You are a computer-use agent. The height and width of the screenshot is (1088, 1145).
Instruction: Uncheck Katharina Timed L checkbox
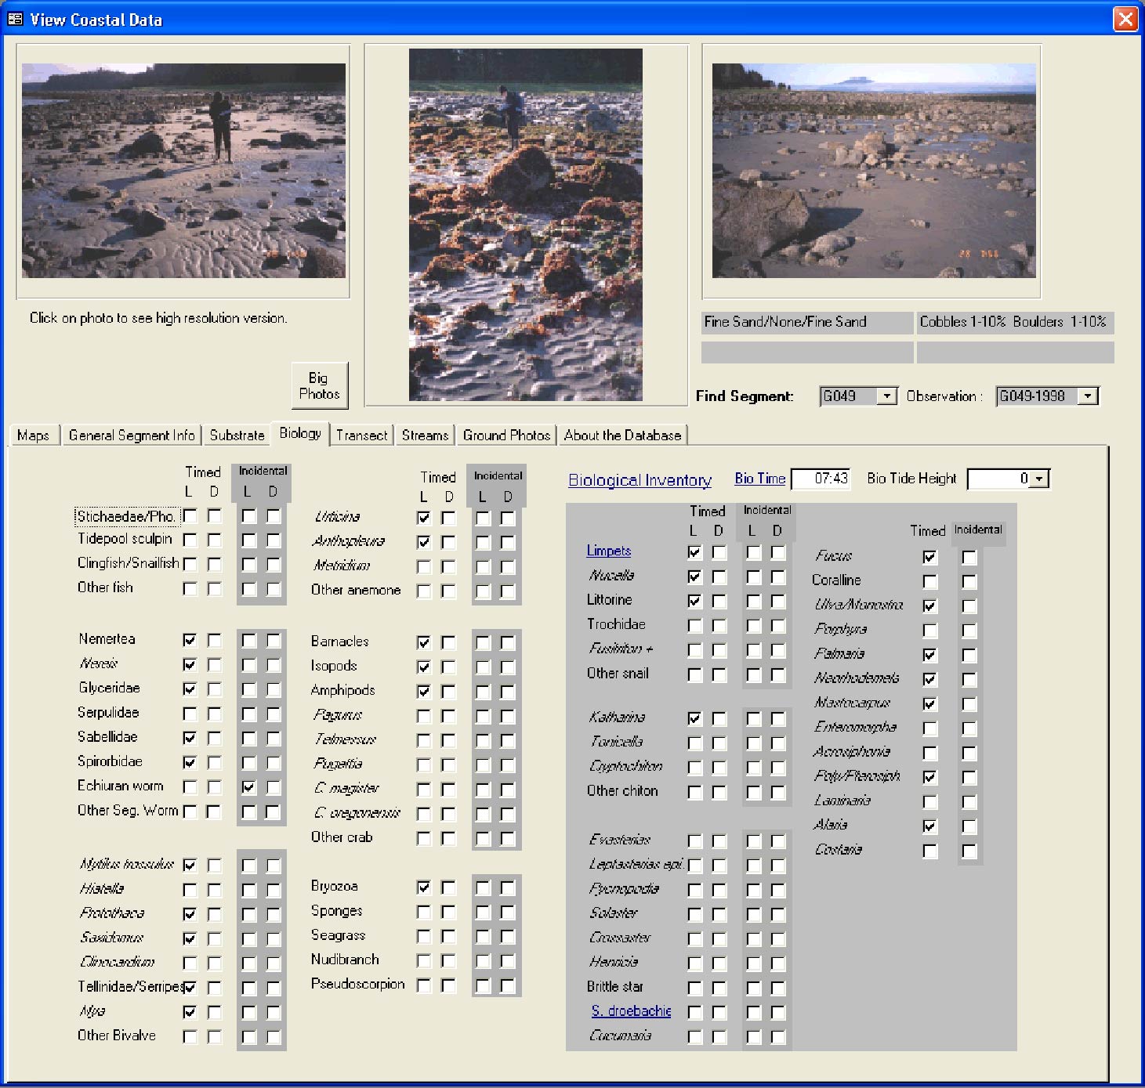(x=694, y=718)
